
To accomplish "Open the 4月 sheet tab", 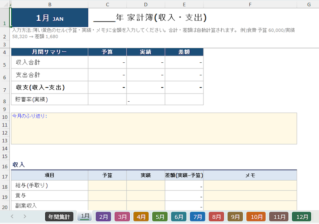I will [x=141, y=217].
